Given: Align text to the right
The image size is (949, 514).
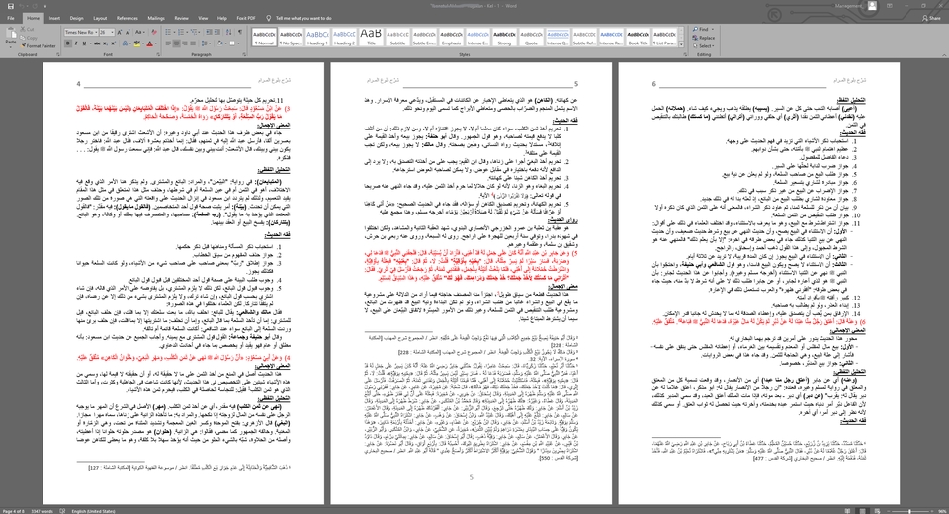Looking at the screenshot, I should pyautogui.click(x=184, y=43).
